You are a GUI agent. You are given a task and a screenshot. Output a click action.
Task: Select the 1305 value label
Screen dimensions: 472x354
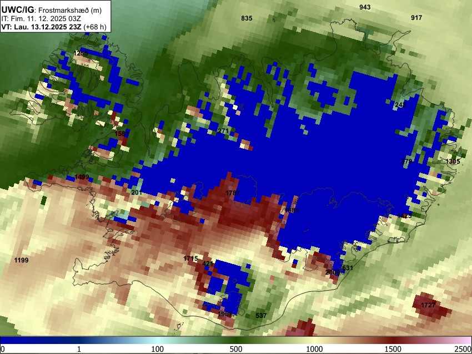tap(453, 161)
